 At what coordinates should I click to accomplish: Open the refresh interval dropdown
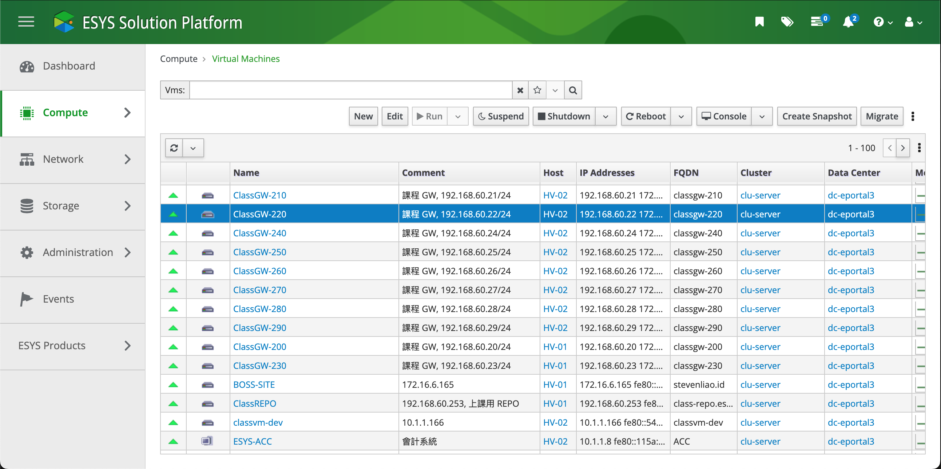(193, 148)
